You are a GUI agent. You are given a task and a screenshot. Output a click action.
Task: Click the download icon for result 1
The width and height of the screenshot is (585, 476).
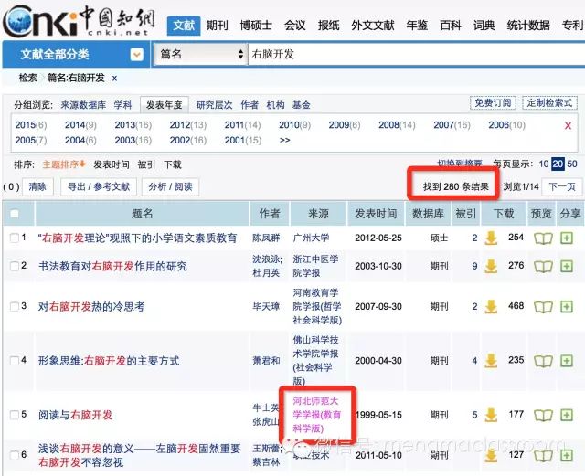click(491, 238)
